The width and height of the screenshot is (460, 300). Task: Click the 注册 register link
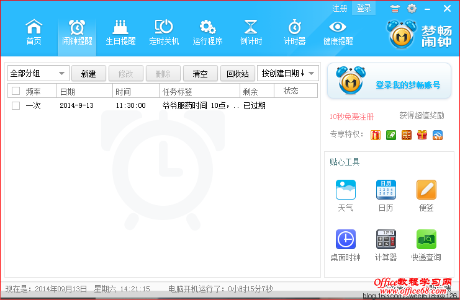point(340,8)
